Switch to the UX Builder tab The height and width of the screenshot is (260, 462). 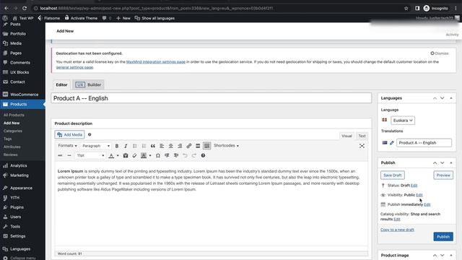(88, 84)
